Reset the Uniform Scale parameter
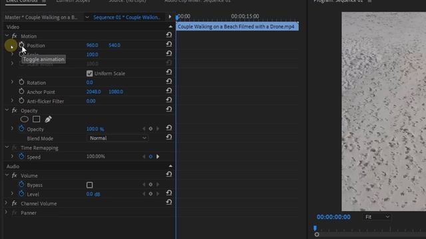Viewport: 426px width, 239px height. [169, 72]
